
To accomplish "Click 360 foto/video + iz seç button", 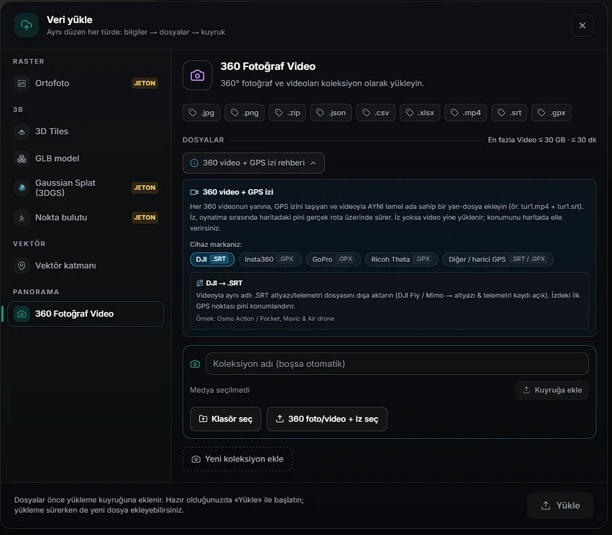I will tap(327, 419).
